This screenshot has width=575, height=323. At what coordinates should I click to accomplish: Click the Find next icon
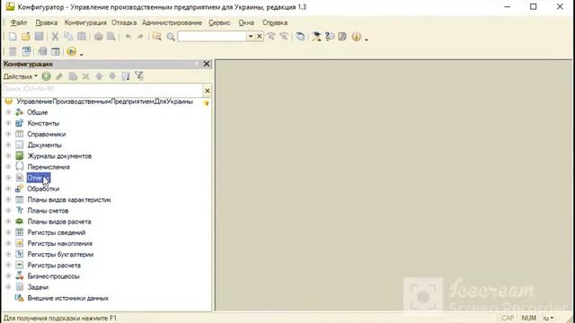point(270,37)
